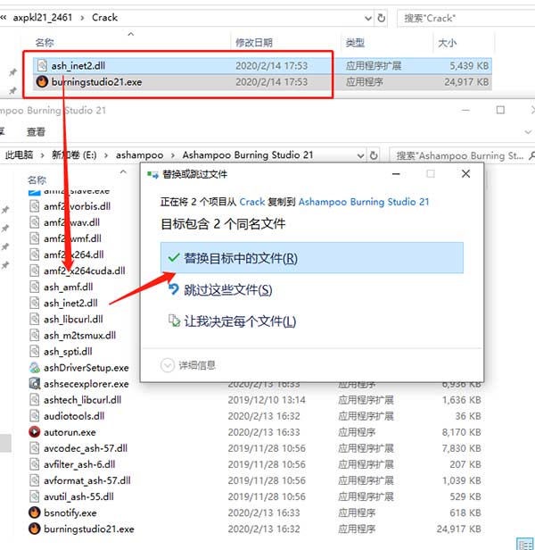The height and width of the screenshot is (550, 535).
Task: Select bsnotify.exe flame icon
Action: click(x=35, y=512)
